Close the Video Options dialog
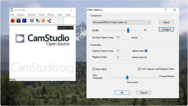Image resolution: width=188 pixels, height=106 pixels. 175,10
